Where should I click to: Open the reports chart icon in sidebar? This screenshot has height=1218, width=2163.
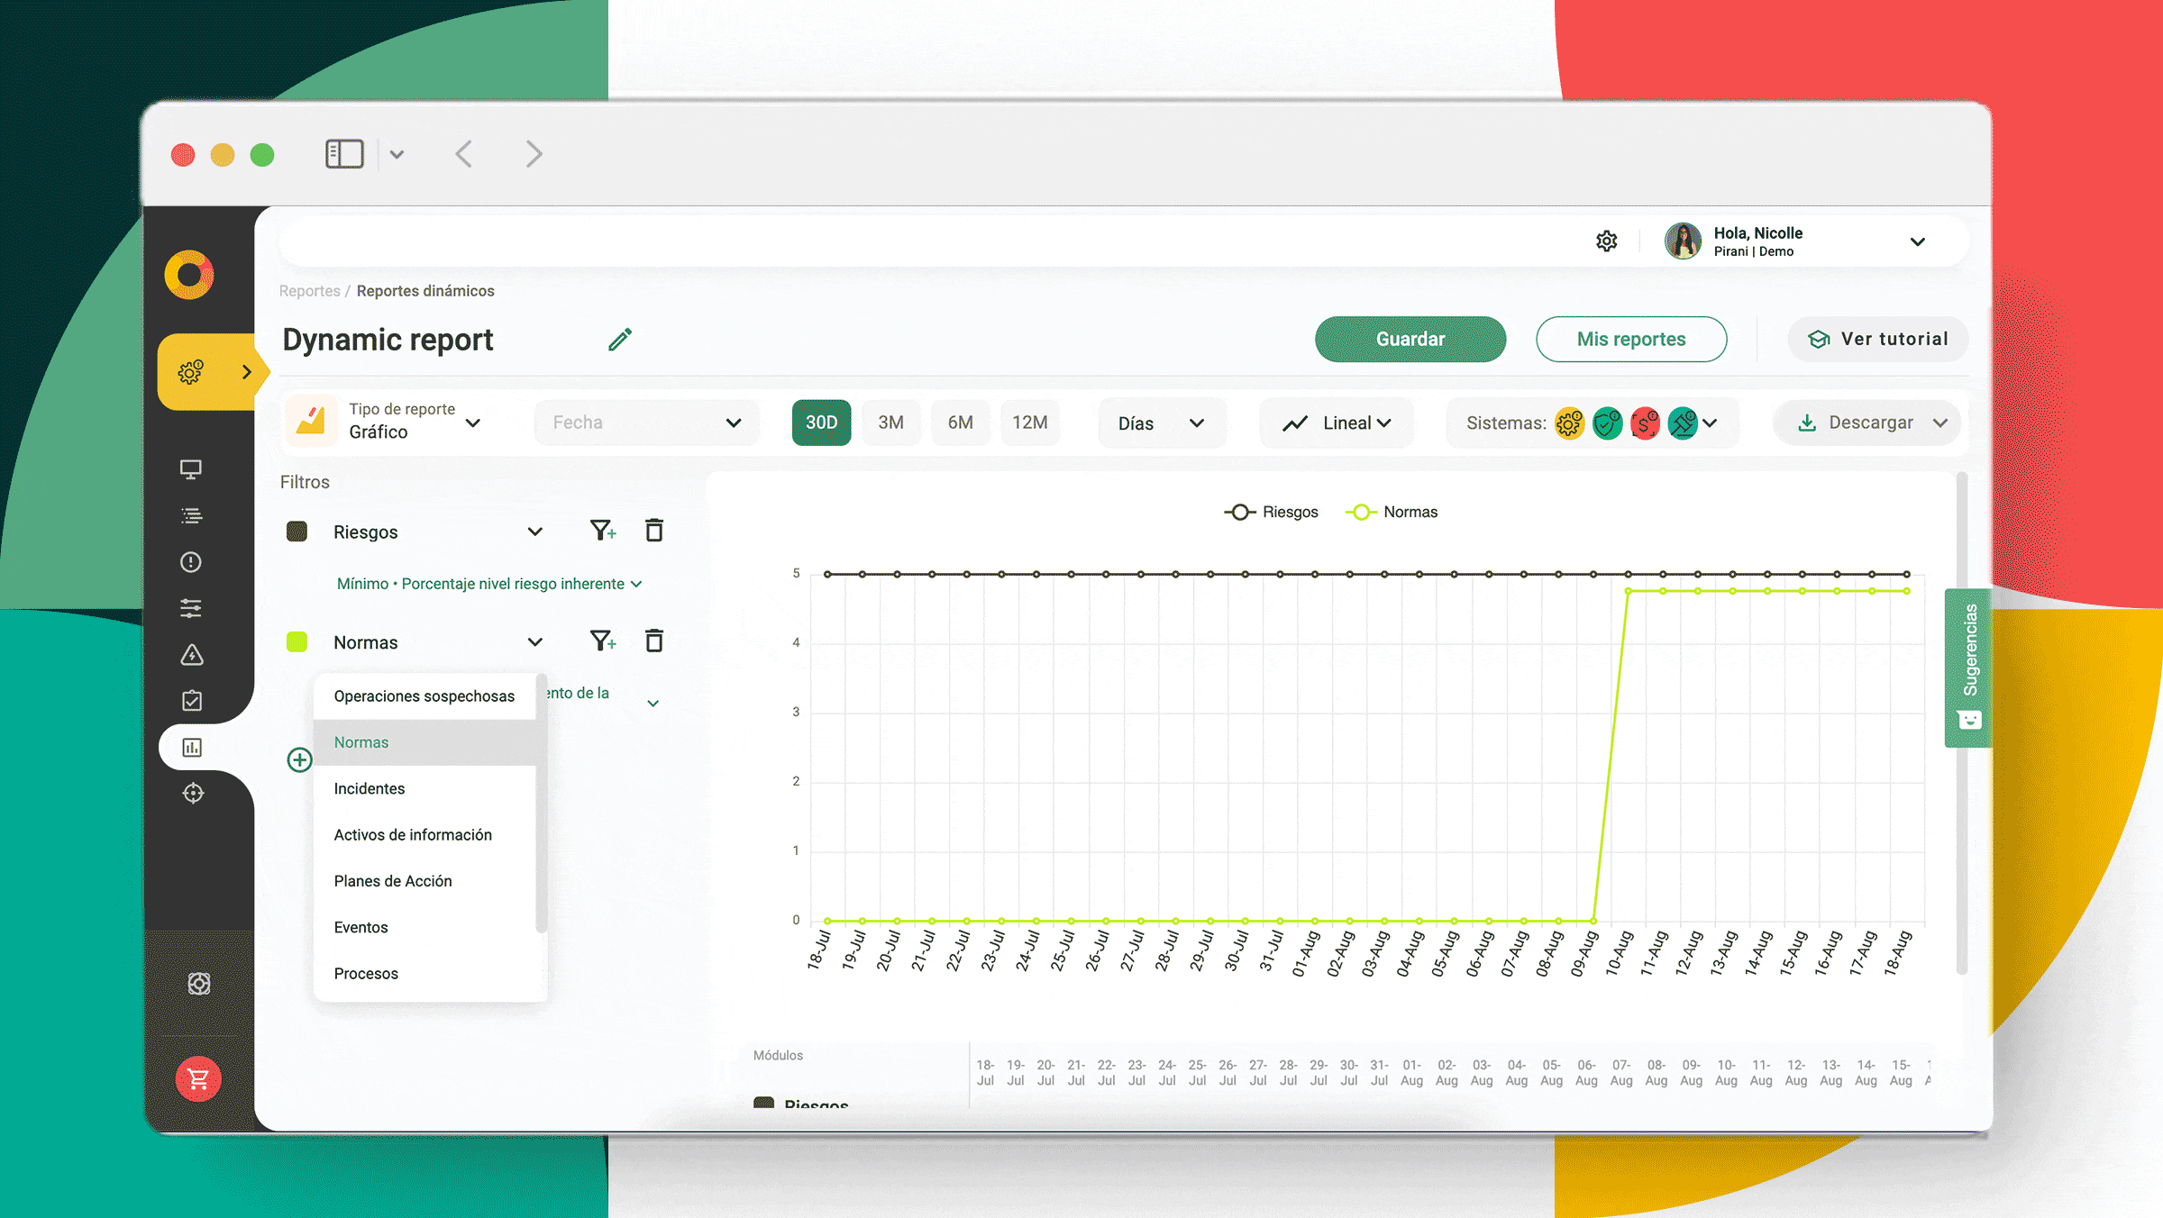tap(192, 748)
